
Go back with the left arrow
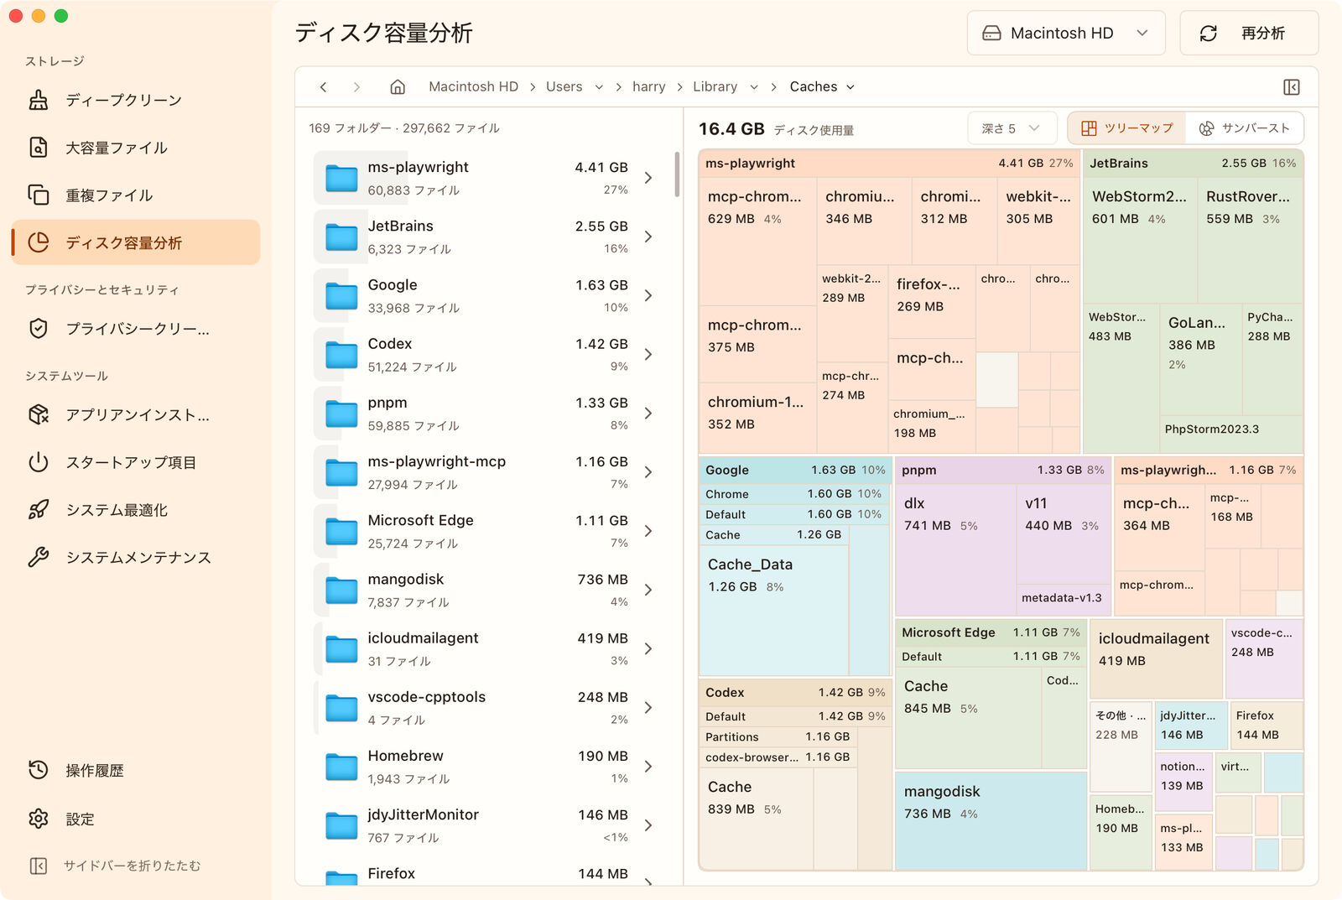point(324,86)
